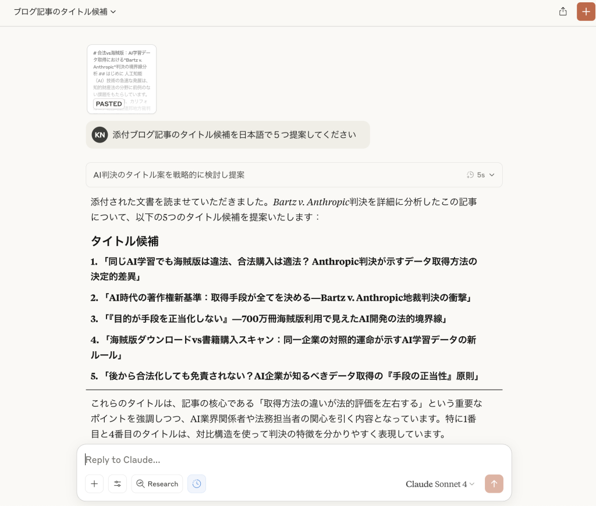Click the timer icon beside 5s

pos(470,174)
